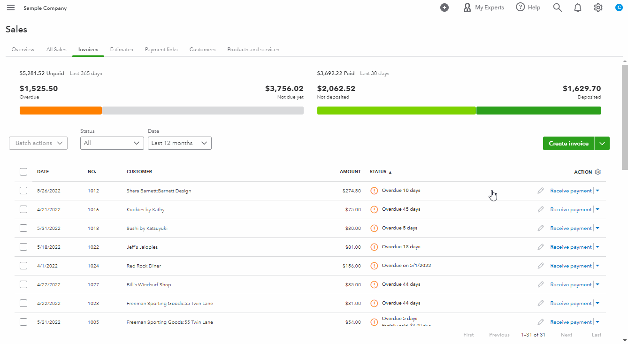Receive payment for Sushi by Katsuyuki invoice

(571, 228)
